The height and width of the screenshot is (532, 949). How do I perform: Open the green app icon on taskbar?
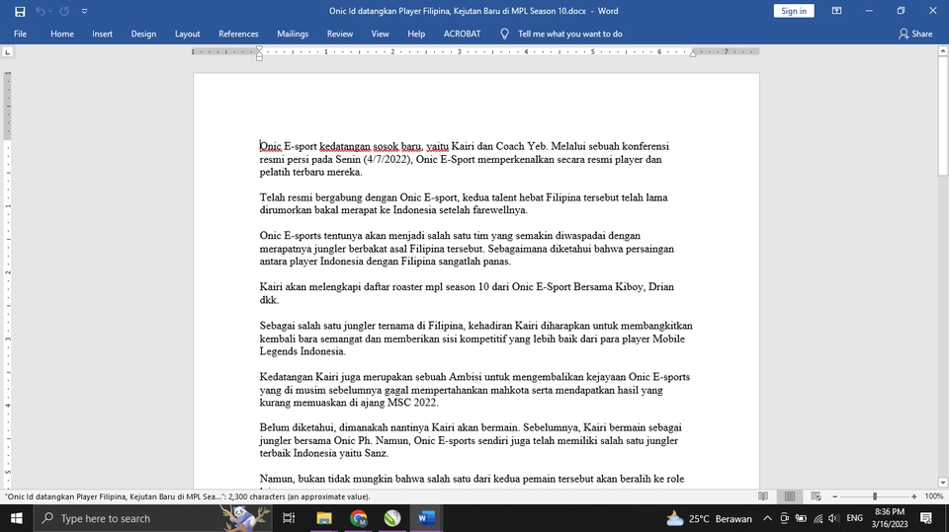point(392,518)
